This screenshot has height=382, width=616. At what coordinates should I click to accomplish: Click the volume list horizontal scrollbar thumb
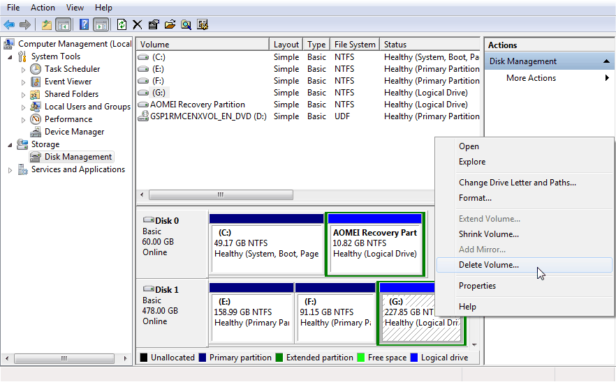coord(221,194)
